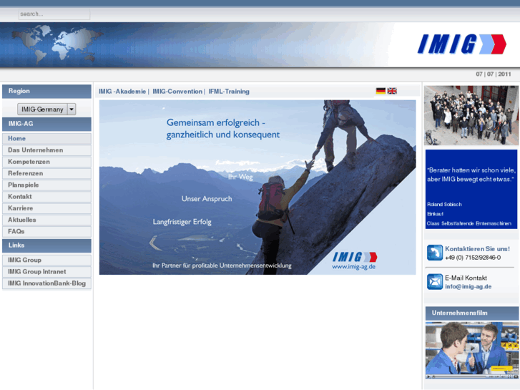
Task: Click the e-mail envelope icon
Action: pyautogui.click(x=434, y=282)
